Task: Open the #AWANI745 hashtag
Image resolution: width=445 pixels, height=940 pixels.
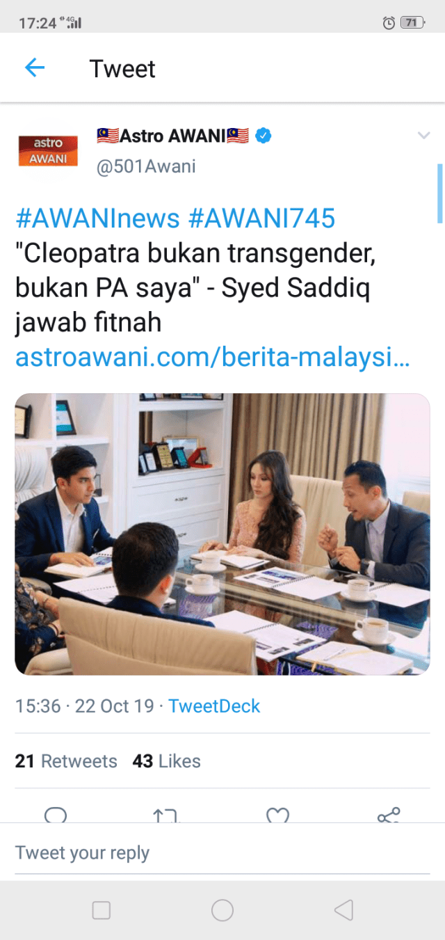Action: pyautogui.click(x=262, y=218)
